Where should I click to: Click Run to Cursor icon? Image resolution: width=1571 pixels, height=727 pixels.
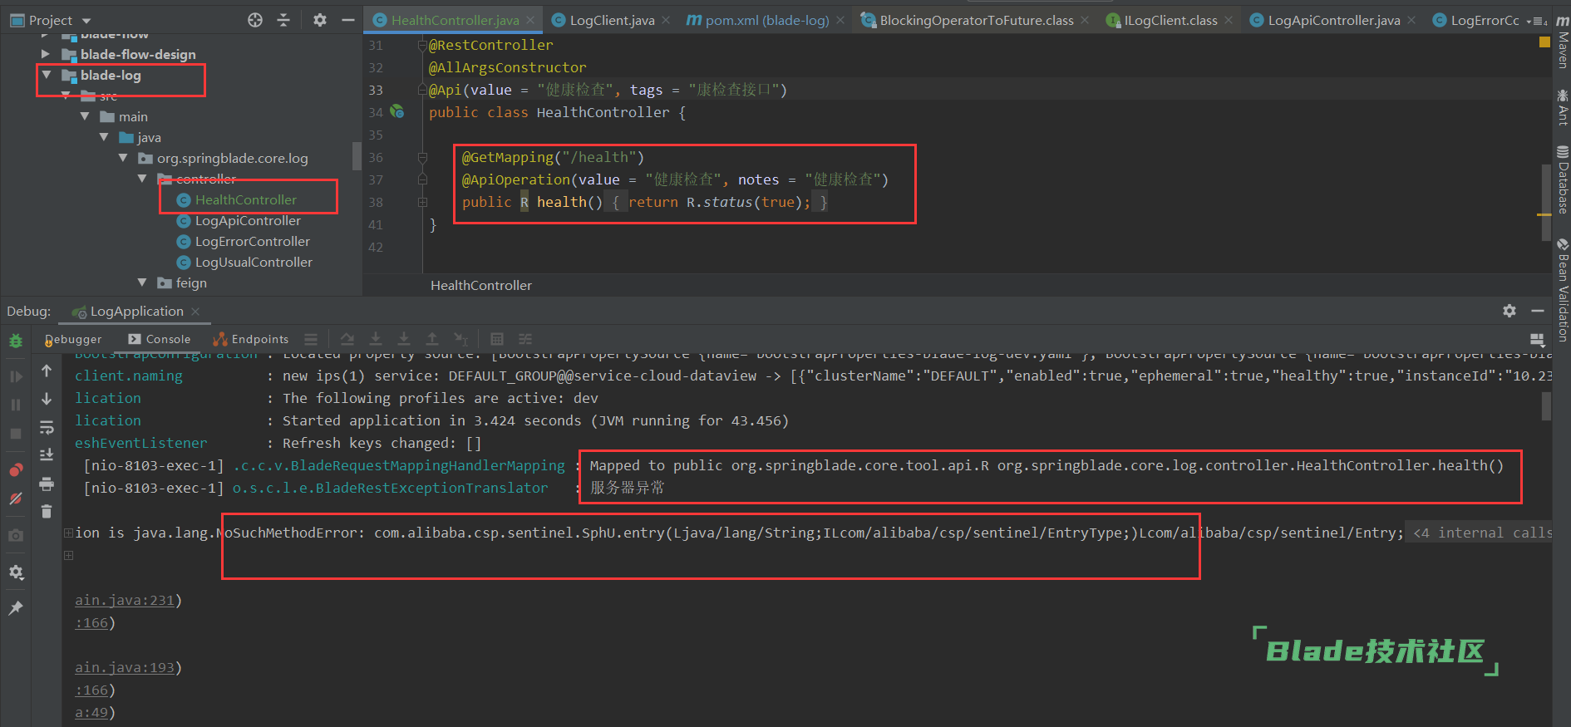[x=460, y=339]
